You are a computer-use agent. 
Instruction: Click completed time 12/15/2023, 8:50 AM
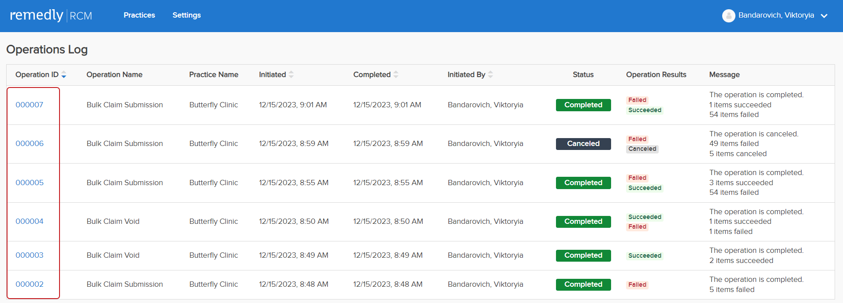tap(388, 221)
